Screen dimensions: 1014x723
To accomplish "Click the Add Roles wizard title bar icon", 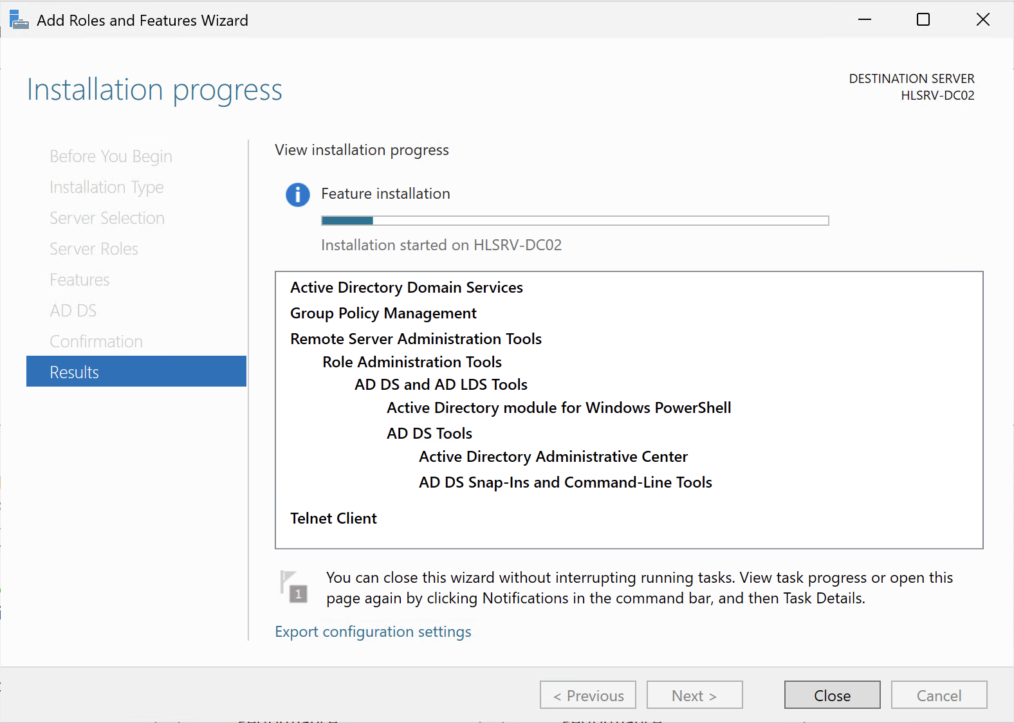I will tap(19, 20).
